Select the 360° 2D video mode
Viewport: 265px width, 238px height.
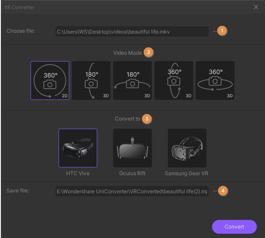pos(50,80)
